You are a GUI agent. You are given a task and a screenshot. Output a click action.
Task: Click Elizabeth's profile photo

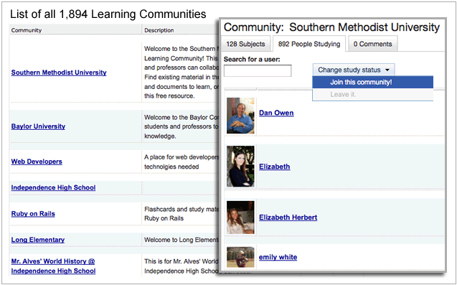[240, 167]
